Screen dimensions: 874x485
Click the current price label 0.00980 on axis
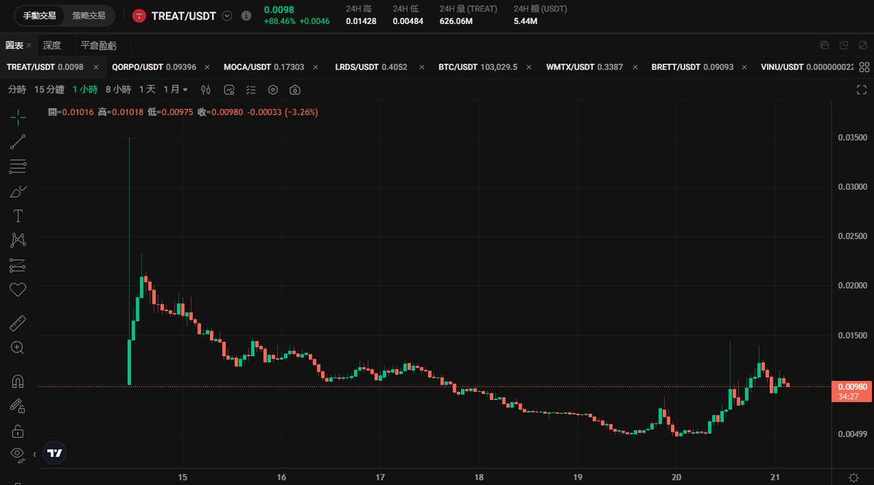pos(852,392)
